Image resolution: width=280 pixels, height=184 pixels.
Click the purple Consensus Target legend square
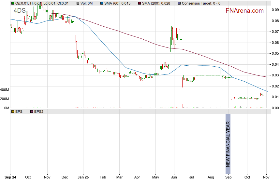(x=179, y=3)
